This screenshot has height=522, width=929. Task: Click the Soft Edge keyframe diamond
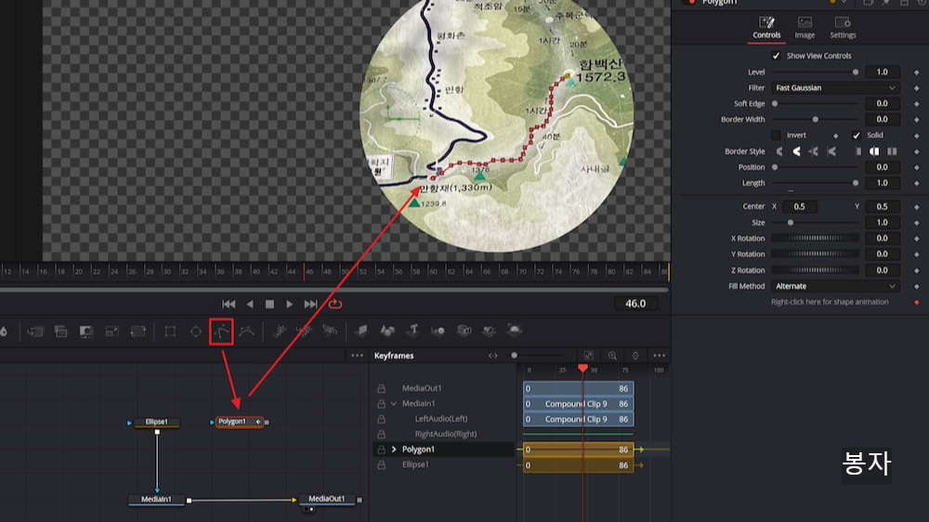[x=917, y=104]
